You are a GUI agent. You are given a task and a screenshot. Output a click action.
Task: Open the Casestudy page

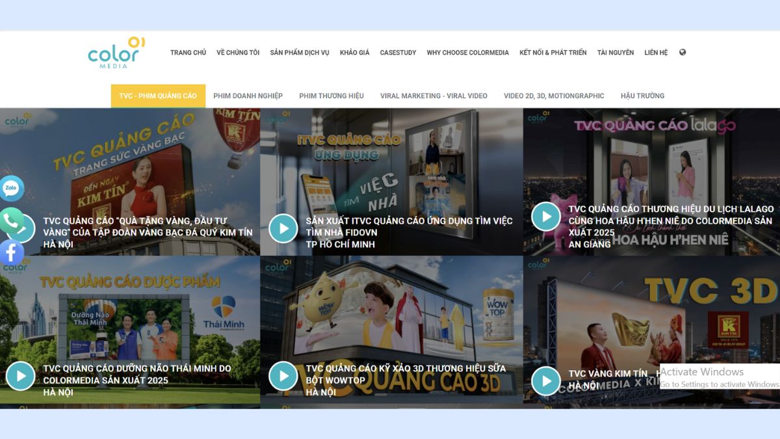(x=398, y=53)
